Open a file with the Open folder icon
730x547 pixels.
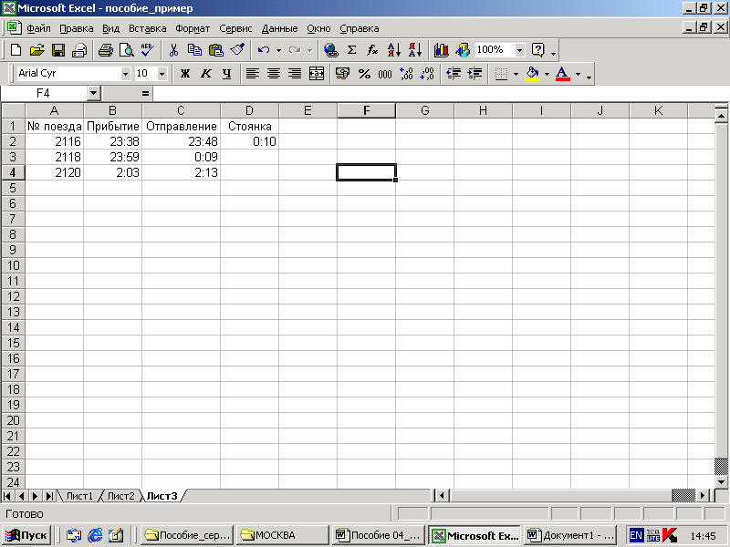[x=36, y=50]
